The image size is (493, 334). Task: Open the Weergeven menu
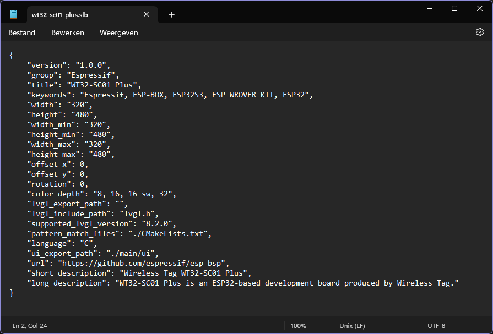point(119,32)
